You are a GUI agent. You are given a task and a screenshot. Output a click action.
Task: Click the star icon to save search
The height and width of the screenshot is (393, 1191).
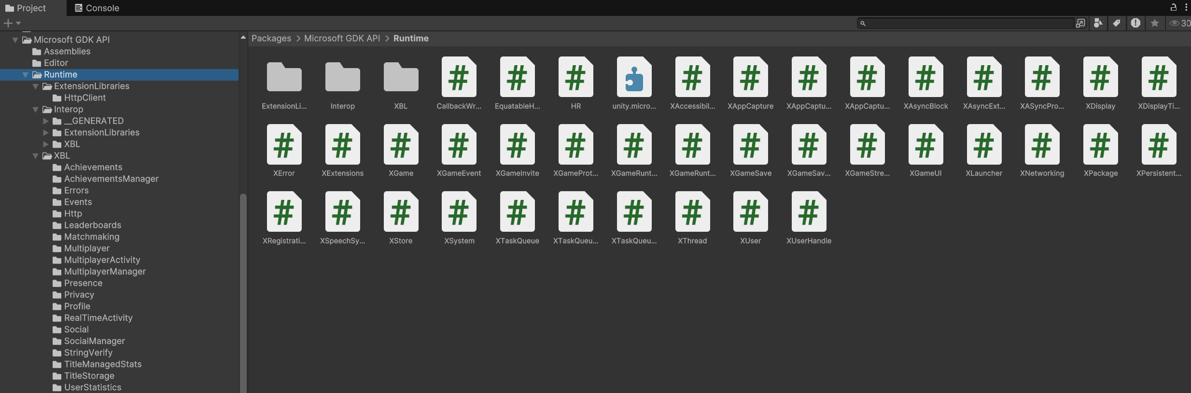tap(1154, 23)
